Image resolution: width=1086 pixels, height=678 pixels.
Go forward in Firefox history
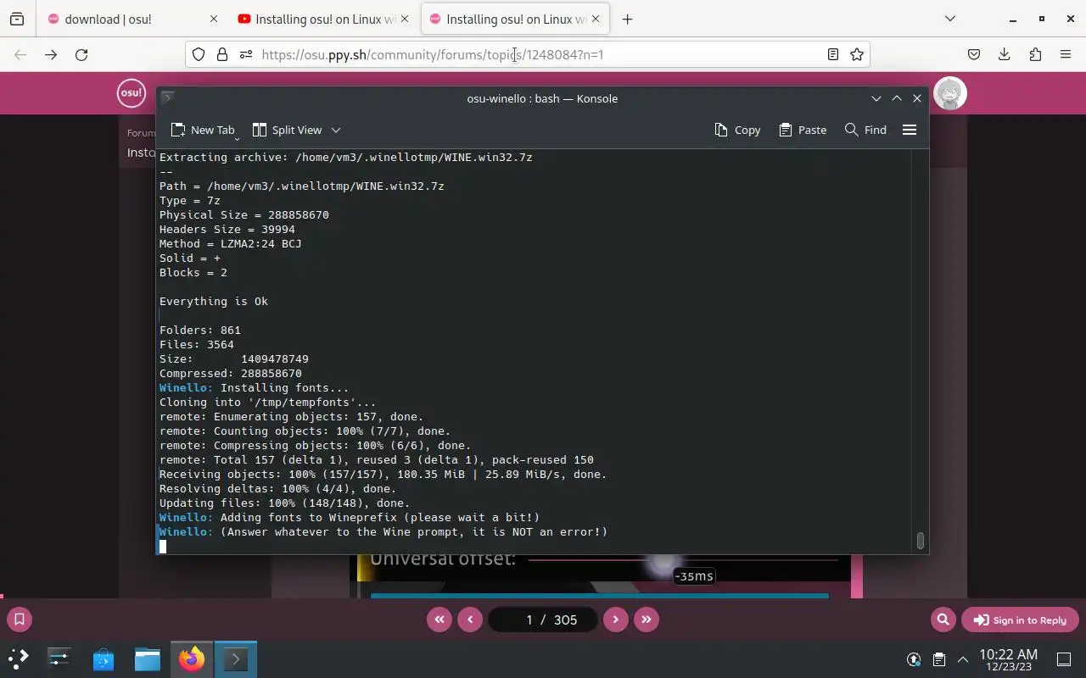coord(51,54)
